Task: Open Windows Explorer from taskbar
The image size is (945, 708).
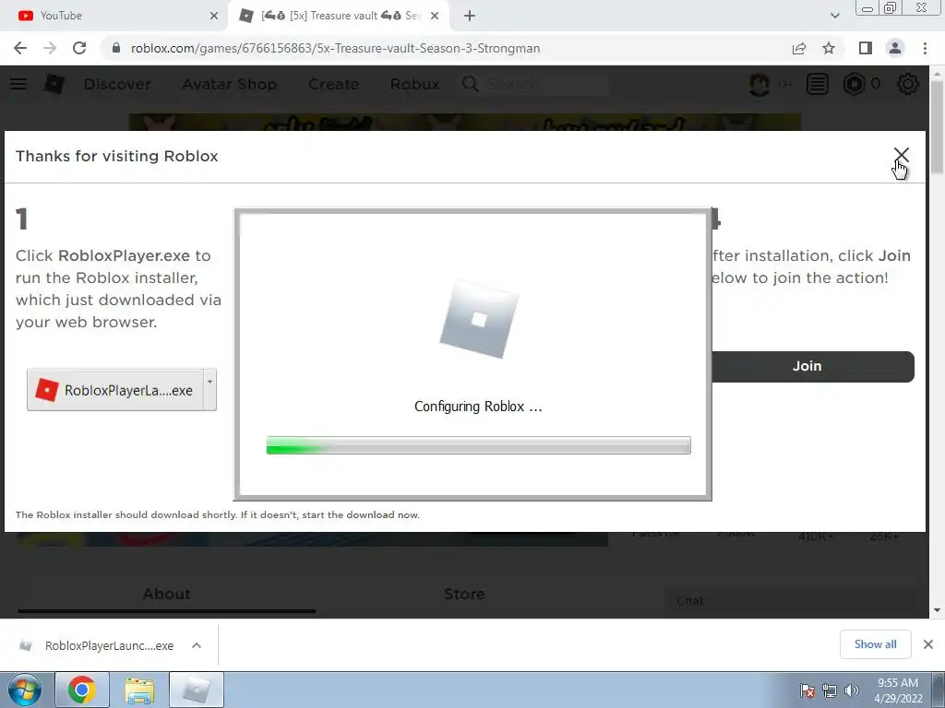Action: 139,690
